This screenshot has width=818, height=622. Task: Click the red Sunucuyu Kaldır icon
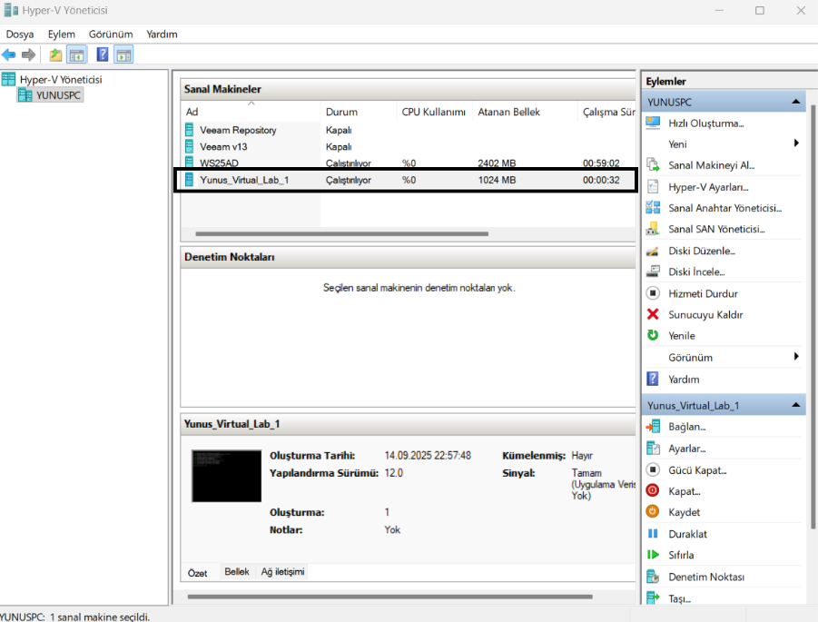[x=652, y=315]
